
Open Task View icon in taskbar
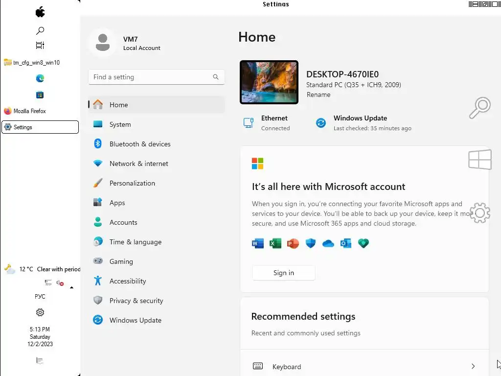[40, 45]
